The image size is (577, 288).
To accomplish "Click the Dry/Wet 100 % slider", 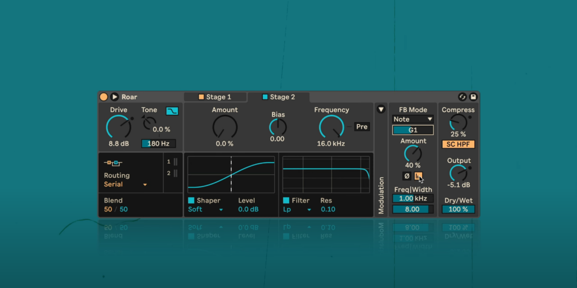I will point(458,209).
